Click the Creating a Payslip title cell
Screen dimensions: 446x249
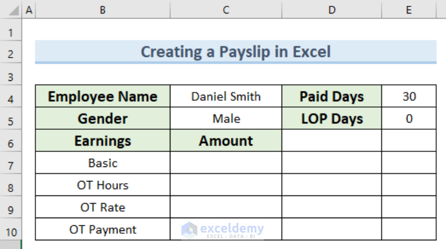(x=236, y=52)
